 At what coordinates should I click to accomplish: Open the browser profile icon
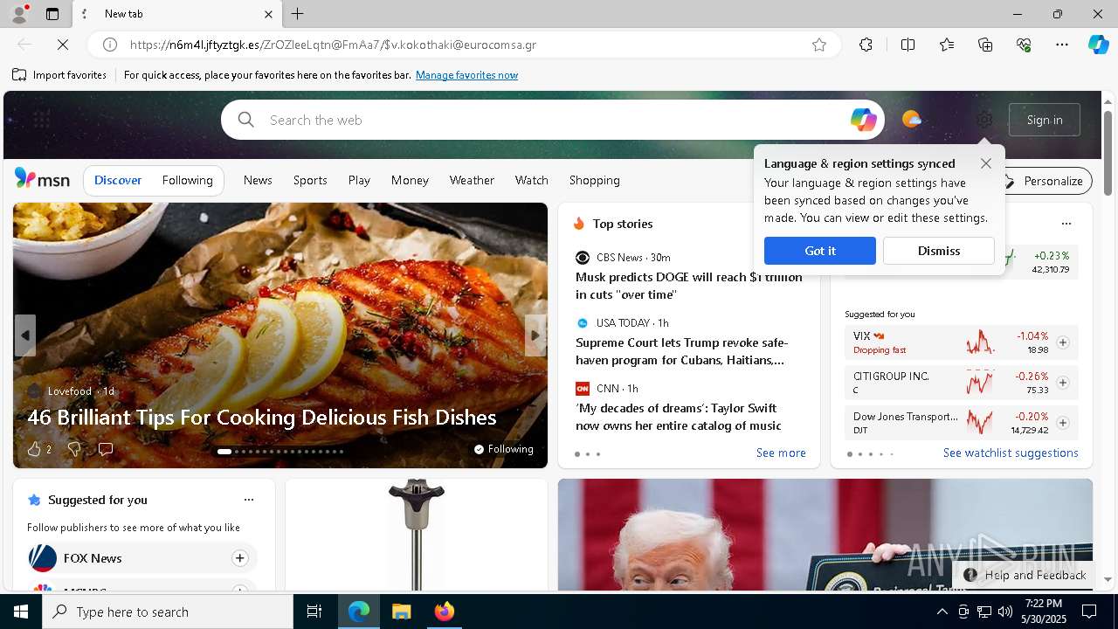point(19,14)
